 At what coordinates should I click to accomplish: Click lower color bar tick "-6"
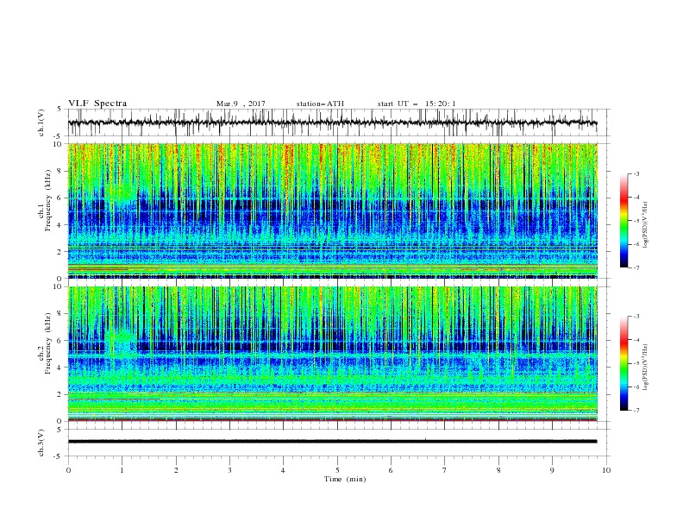[636, 387]
